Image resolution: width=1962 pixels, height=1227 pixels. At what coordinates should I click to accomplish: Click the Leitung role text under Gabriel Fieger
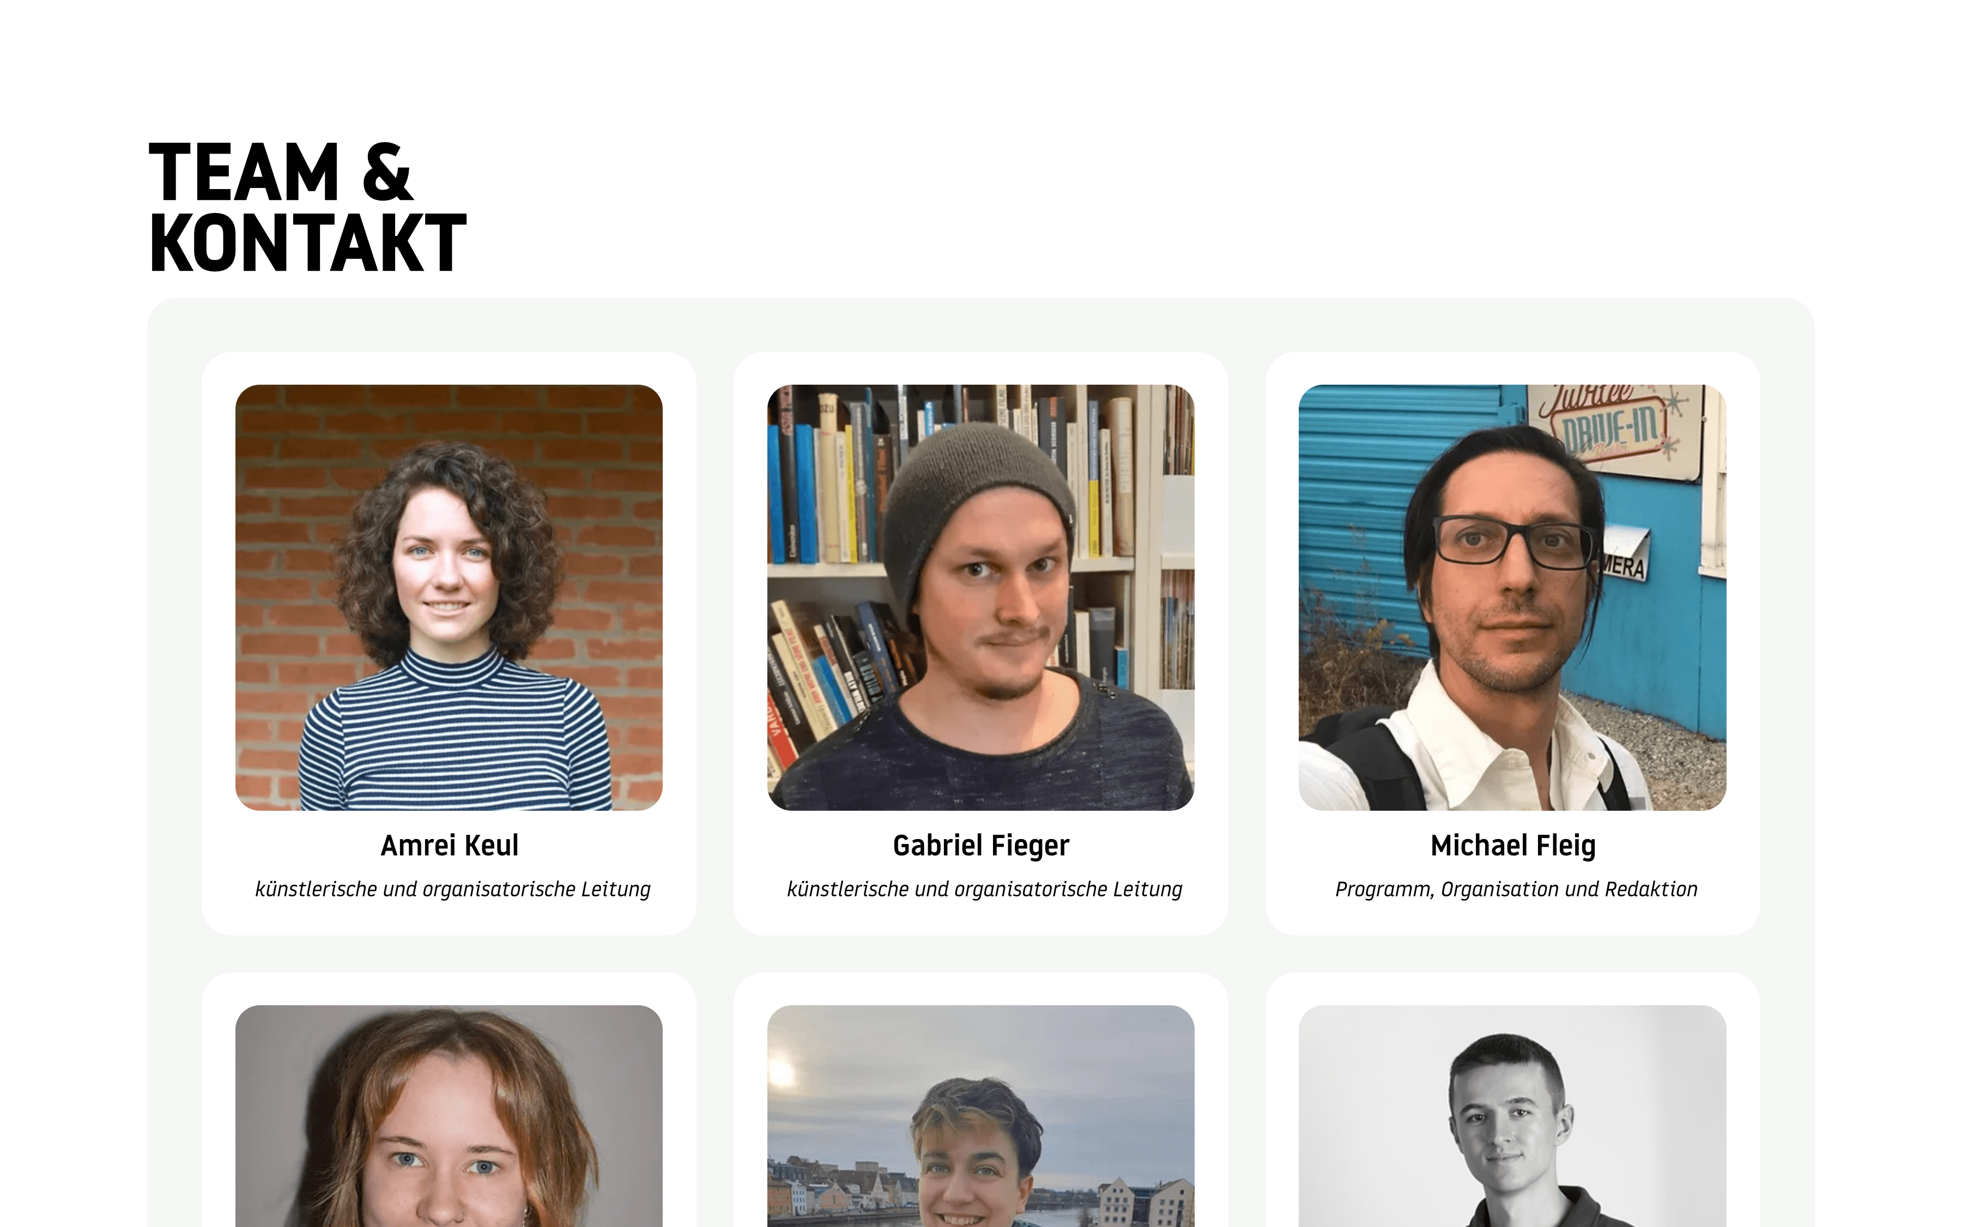coord(984,889)
